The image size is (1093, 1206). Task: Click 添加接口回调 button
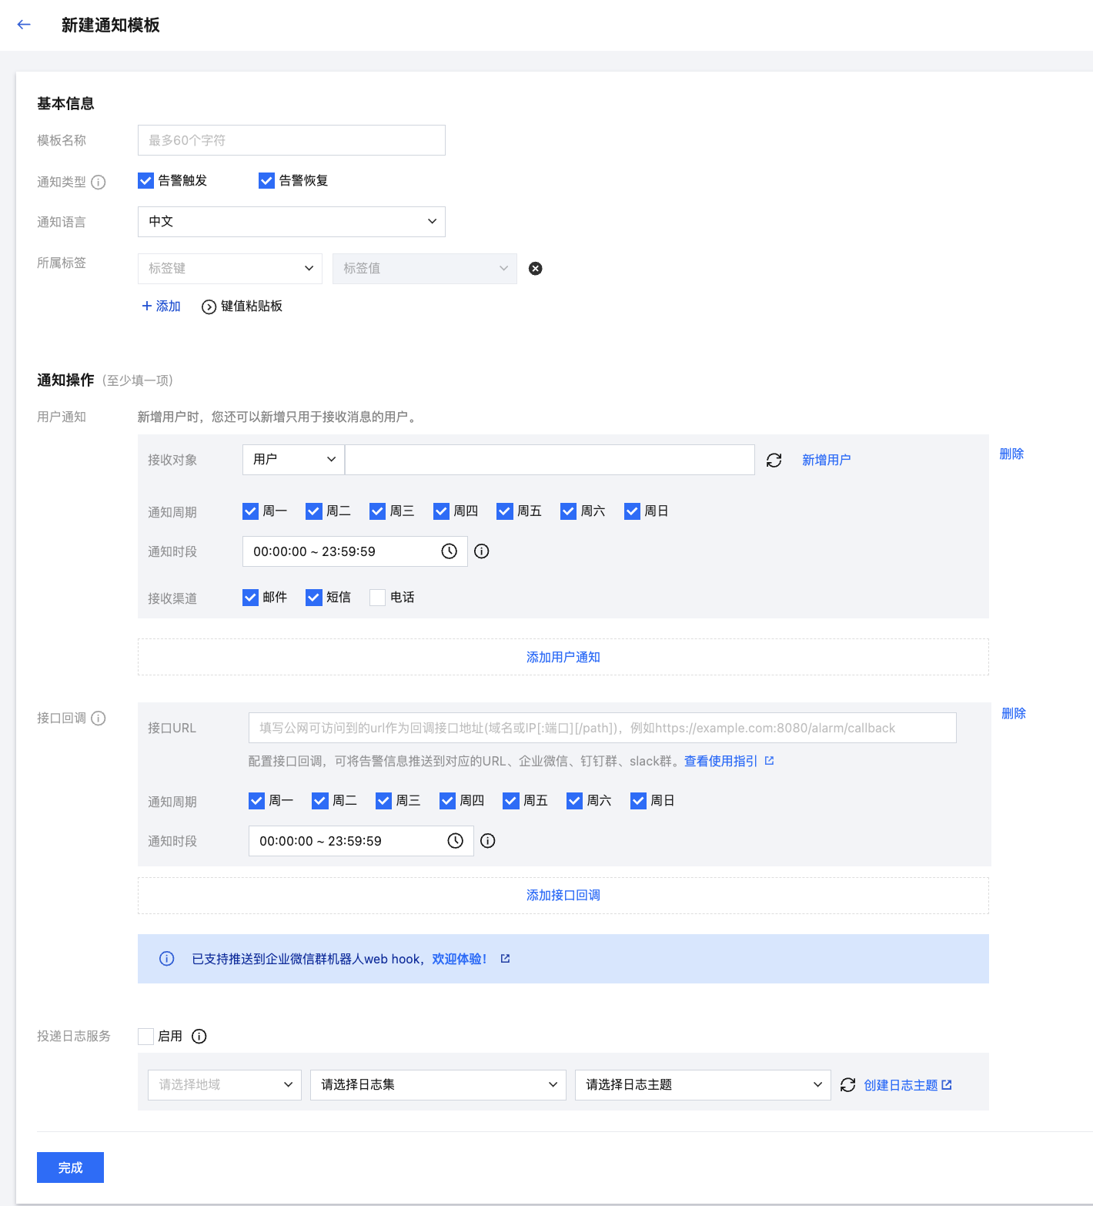[563, 896]
